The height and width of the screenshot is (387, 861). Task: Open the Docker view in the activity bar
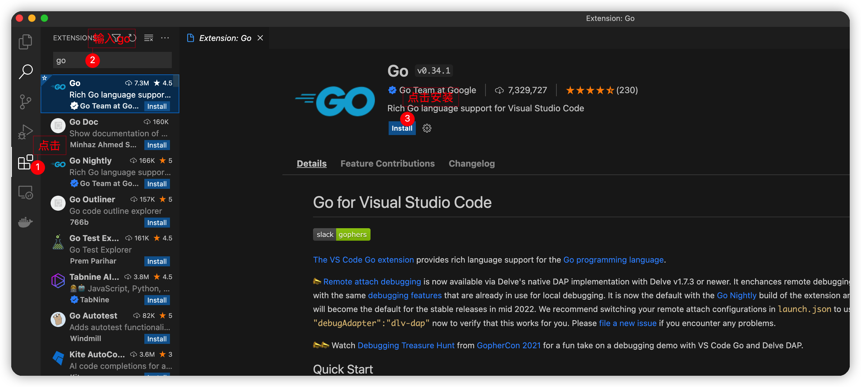tap(25, 223)
